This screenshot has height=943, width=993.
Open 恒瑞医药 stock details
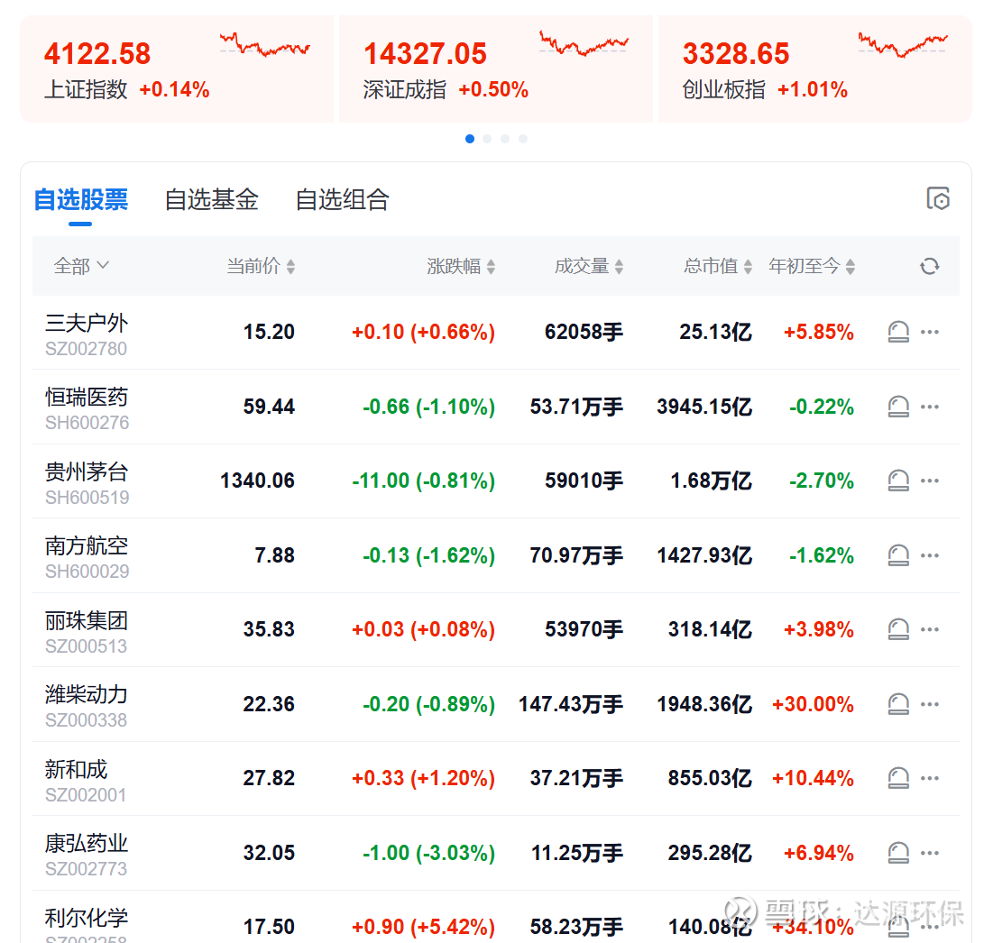(x=86, y=398)
